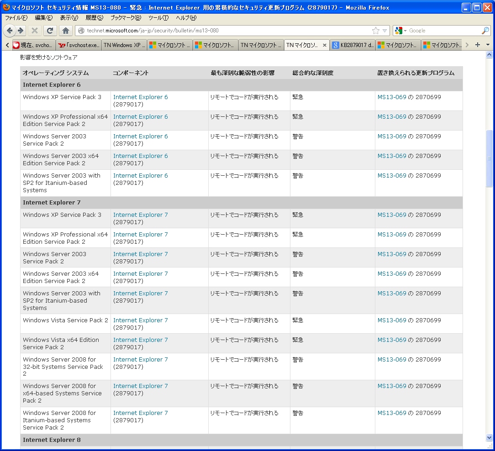Close the active TN マイクロソフト tab
The image size is (495, 451).
(325, 45)
